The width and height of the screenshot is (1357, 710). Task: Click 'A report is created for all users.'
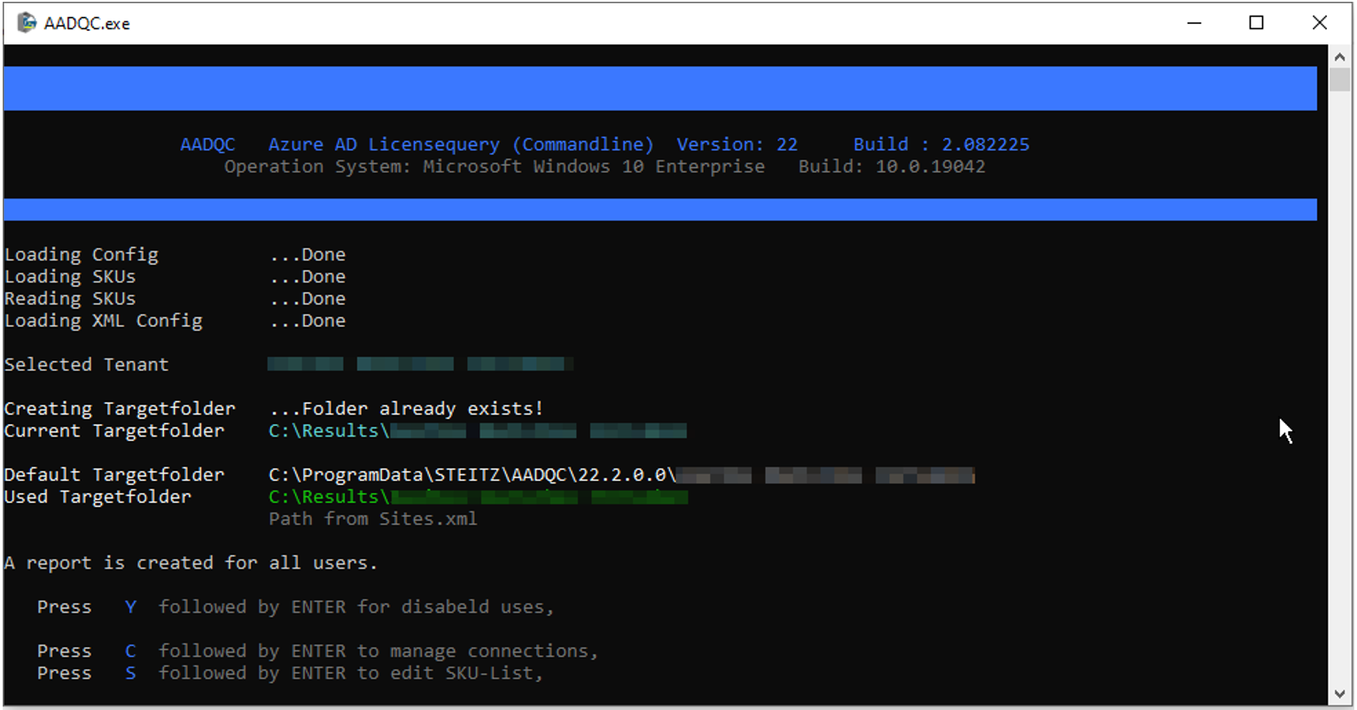click(191, 563)
